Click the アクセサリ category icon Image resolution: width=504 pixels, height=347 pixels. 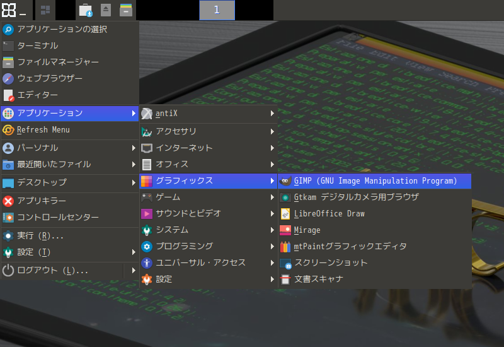coord(147,132)
